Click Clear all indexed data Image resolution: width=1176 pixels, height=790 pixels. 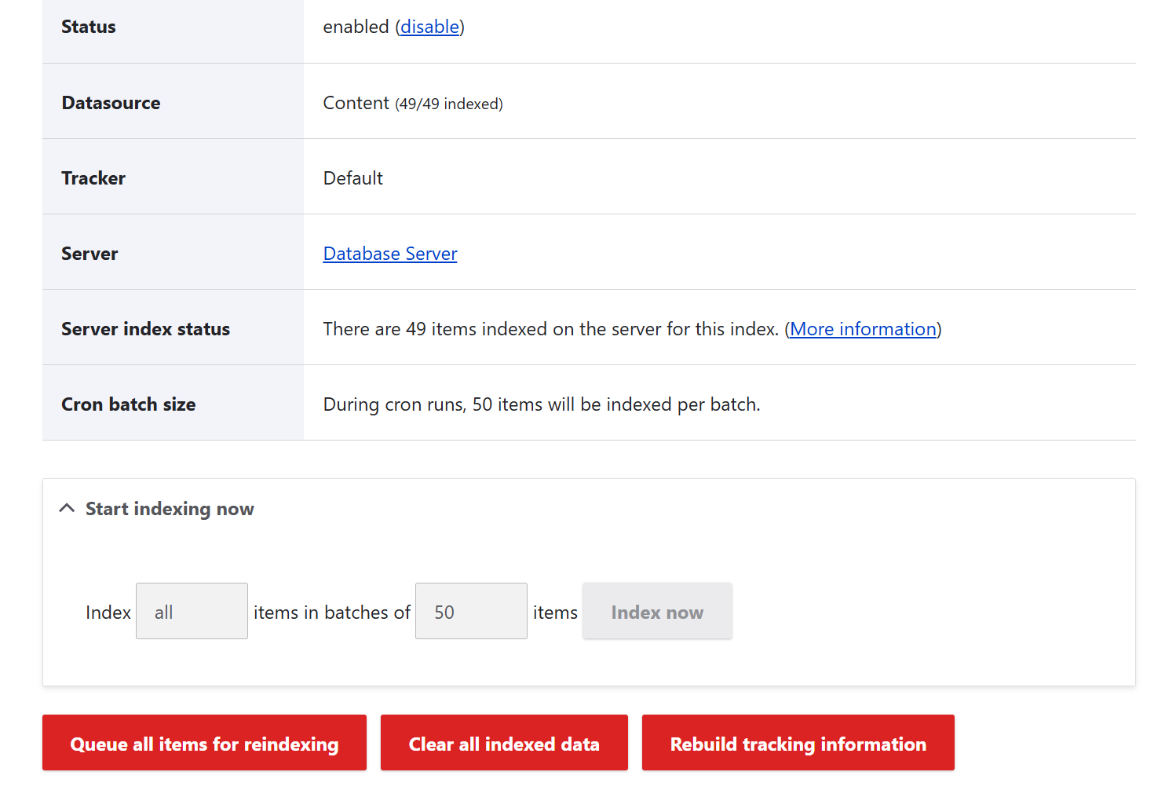503,743
